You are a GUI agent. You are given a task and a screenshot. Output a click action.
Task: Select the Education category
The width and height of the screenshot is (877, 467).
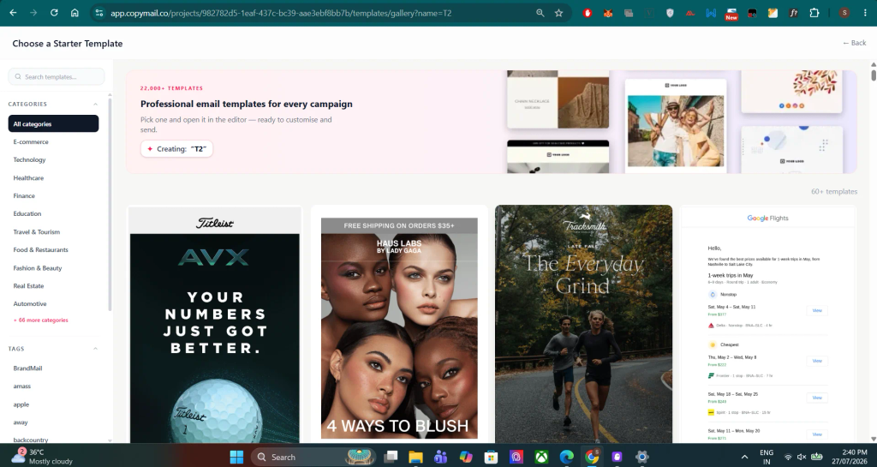pyautogui.click(x=27, y=213)
